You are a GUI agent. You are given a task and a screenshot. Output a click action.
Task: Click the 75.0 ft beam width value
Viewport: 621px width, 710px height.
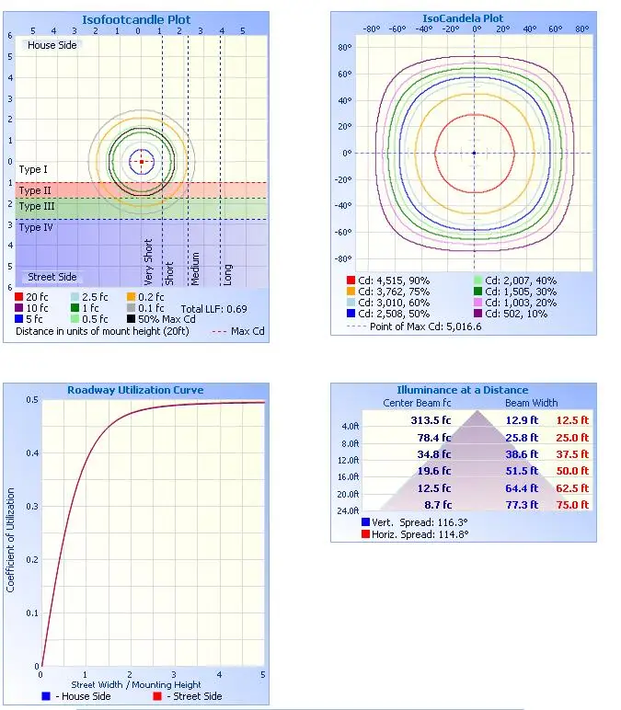572,505
